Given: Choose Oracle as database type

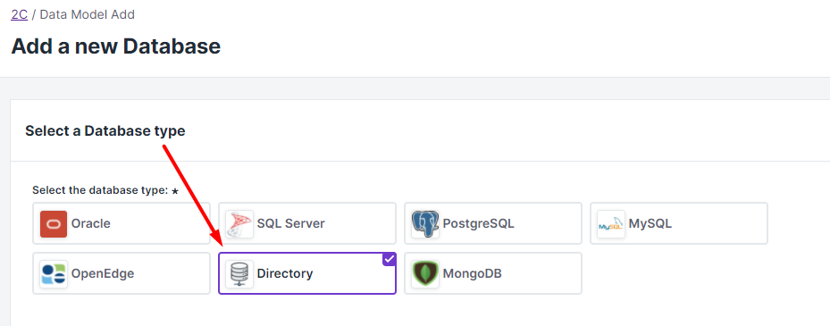Looking at the screenshot, I should click(x=122, y=223).
